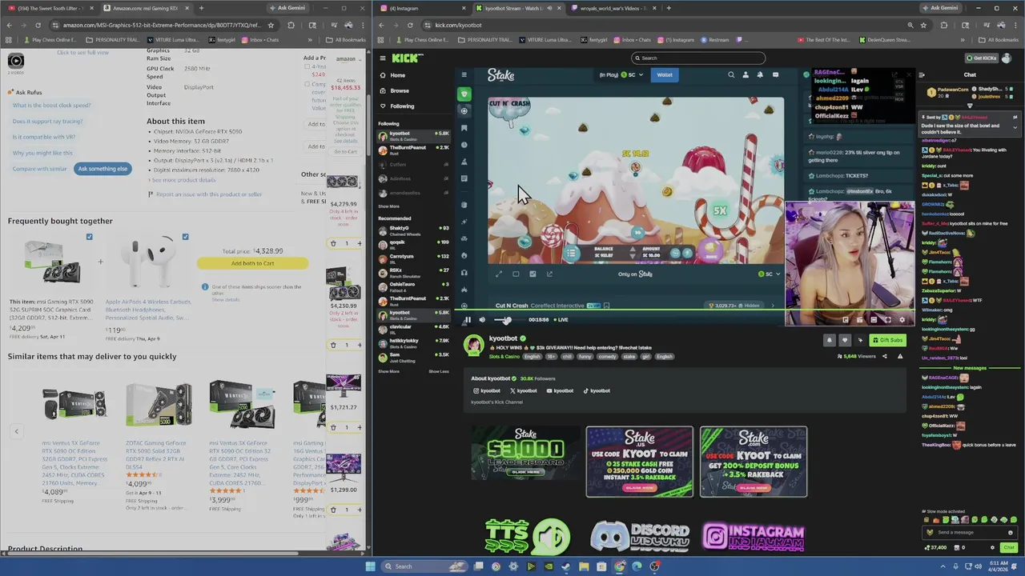Viewport: 1025px width, 576px height.
Task: Click the bell notification button under stream
Action: coord(830,340)
